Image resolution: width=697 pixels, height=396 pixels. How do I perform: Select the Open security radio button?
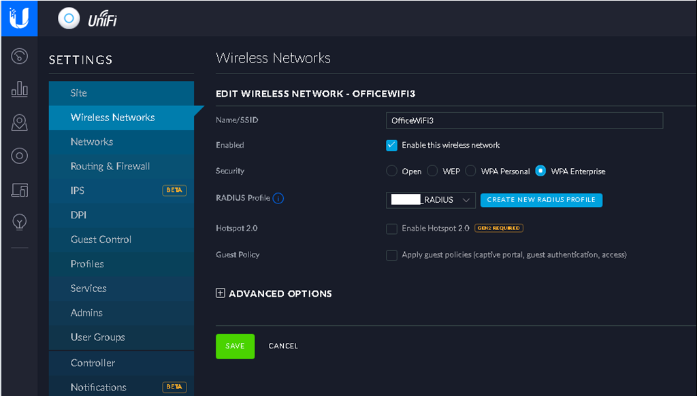(x=391, y=171)
